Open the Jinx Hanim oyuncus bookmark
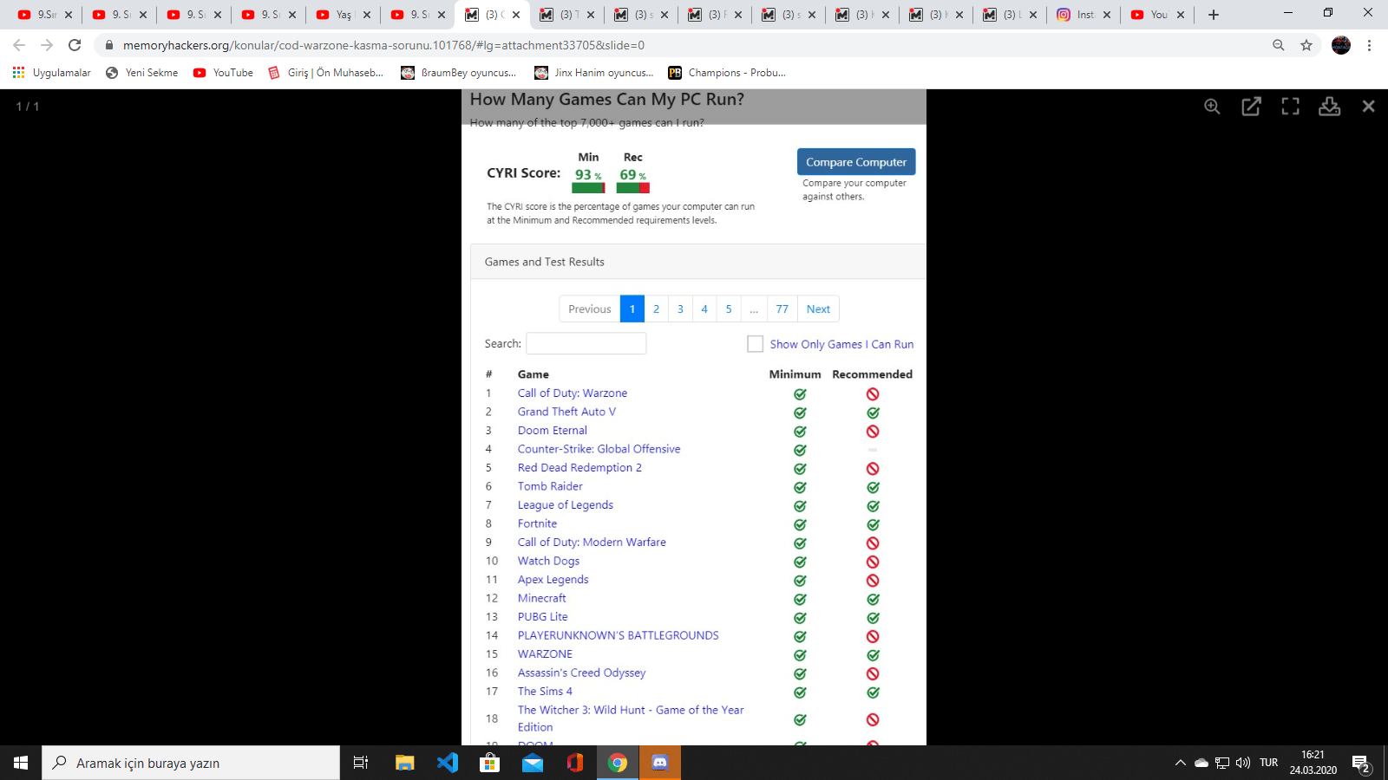Image resolution: width=1388 pixels, height=780 pixels. point(594,73)
